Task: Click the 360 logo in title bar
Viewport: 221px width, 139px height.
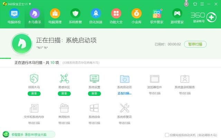Action: click(x=4, y=4)
